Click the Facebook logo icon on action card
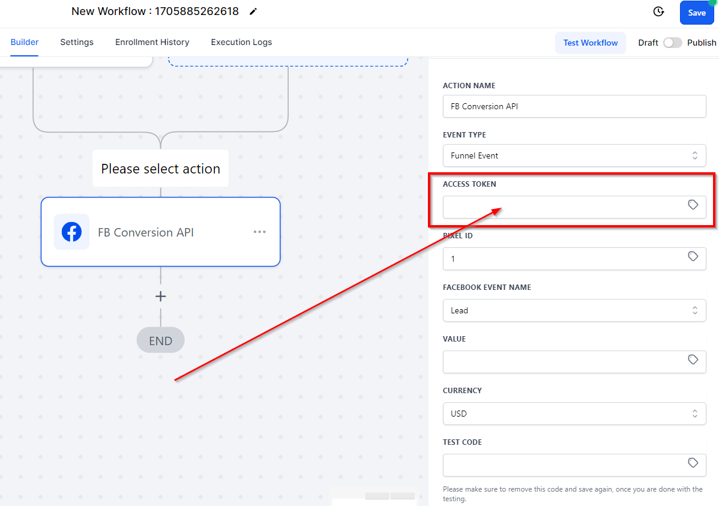 [x=71, y=232]
